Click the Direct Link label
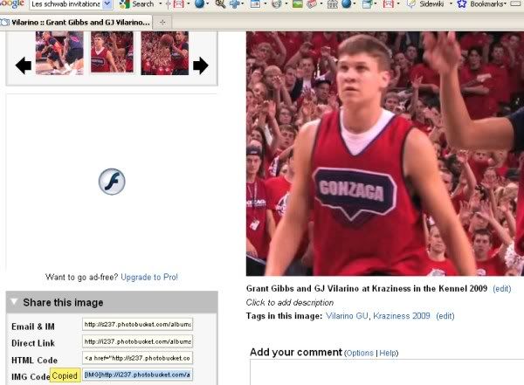Viewport: 524px width, 385px height. (x=33, y=343)
